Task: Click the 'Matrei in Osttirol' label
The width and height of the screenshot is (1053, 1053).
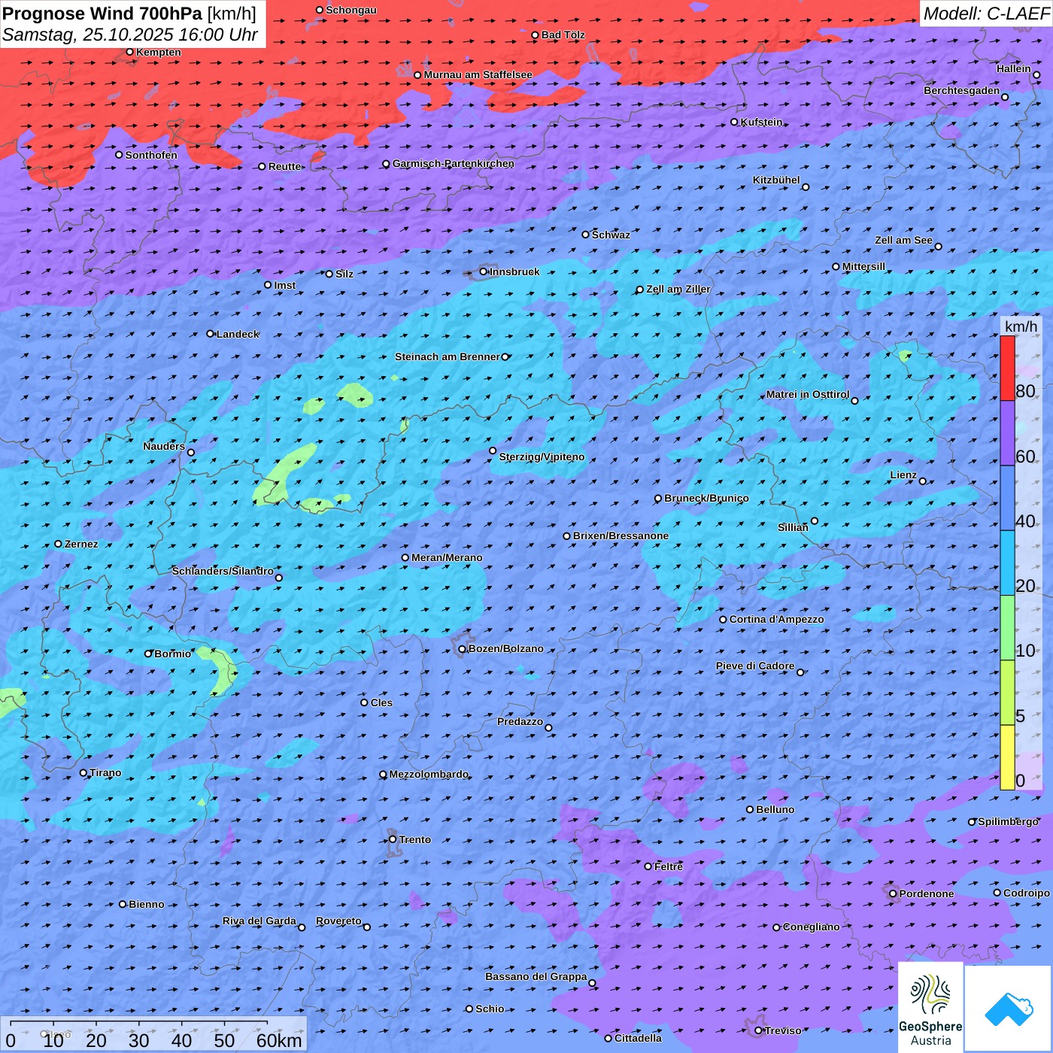Action: [x=808, y=394]
